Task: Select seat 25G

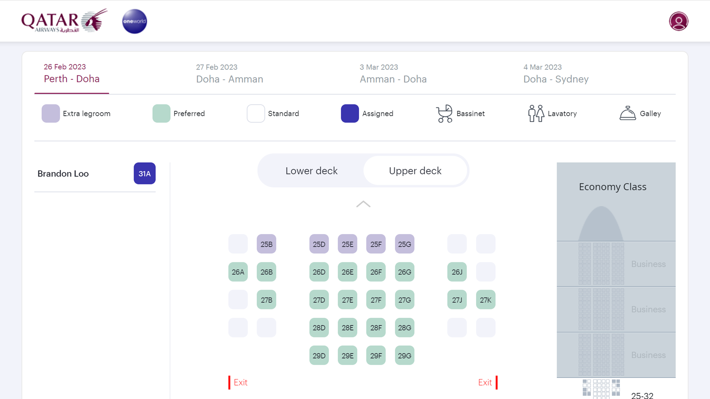Action: [x=405, y=244]
